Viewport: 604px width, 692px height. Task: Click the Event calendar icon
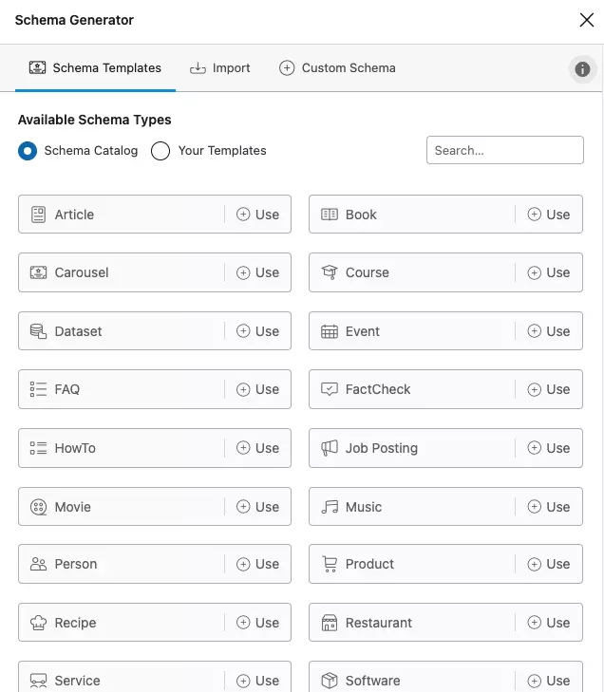pos(330,331)
